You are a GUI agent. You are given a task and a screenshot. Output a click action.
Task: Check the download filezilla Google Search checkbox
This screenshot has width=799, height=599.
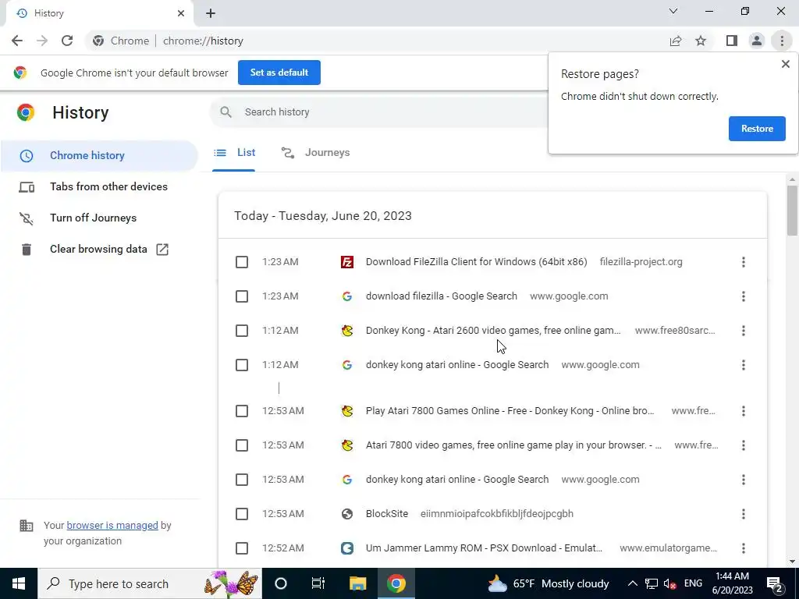coord(242,296)
